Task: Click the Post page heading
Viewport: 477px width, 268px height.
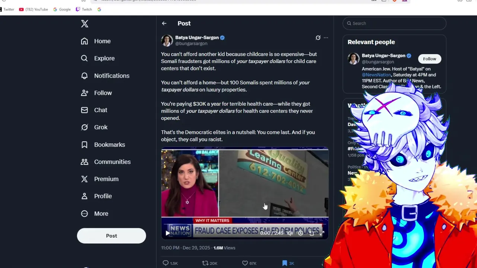Action: tap(184, 23)
